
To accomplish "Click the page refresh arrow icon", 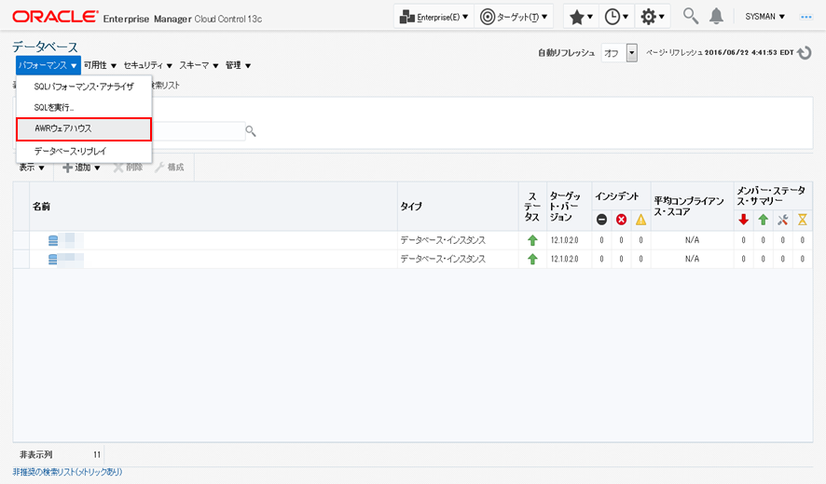I will [805, 53].
